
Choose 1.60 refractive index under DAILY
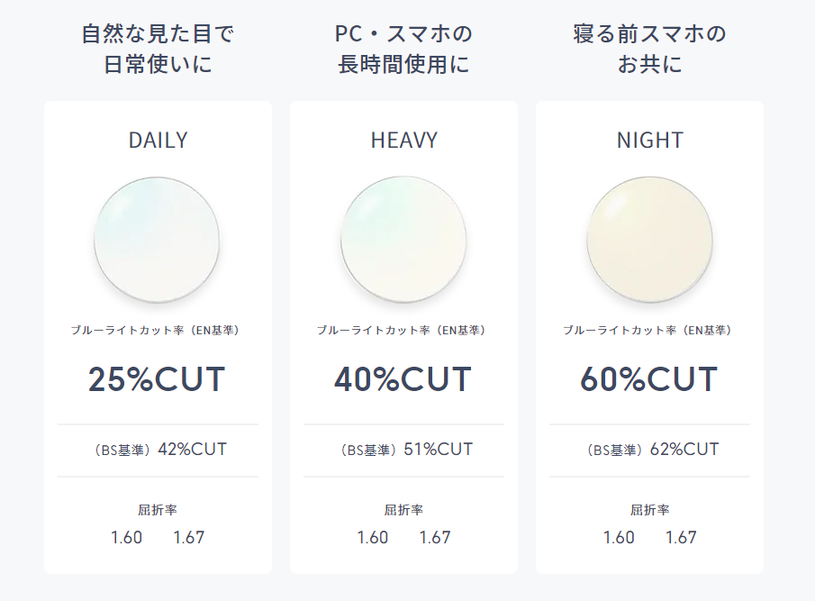point(126,537)
